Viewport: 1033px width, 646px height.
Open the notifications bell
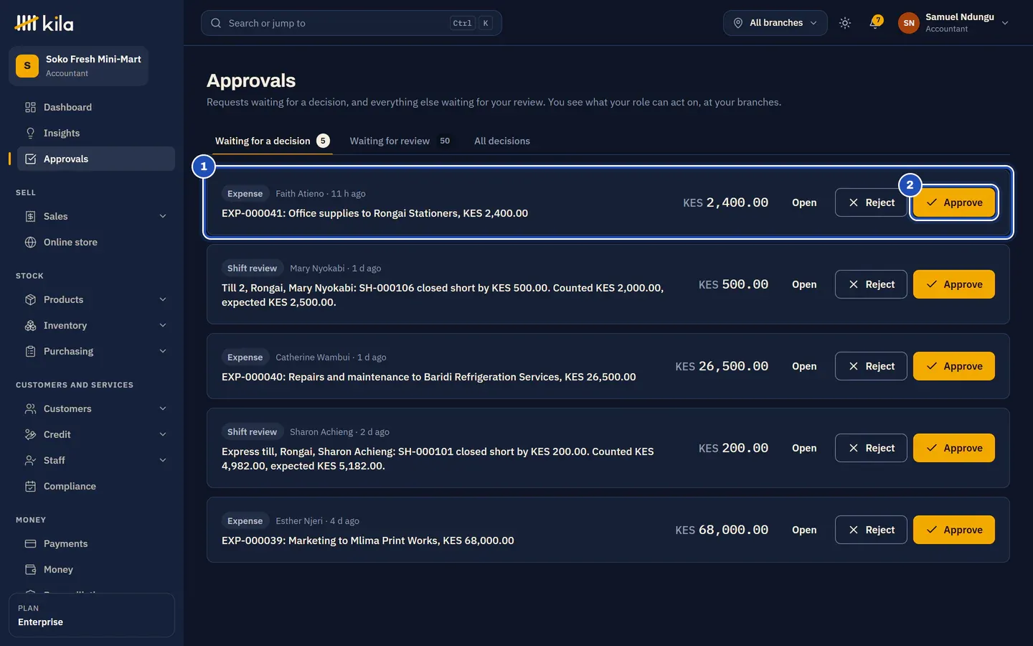pos(874,23)
